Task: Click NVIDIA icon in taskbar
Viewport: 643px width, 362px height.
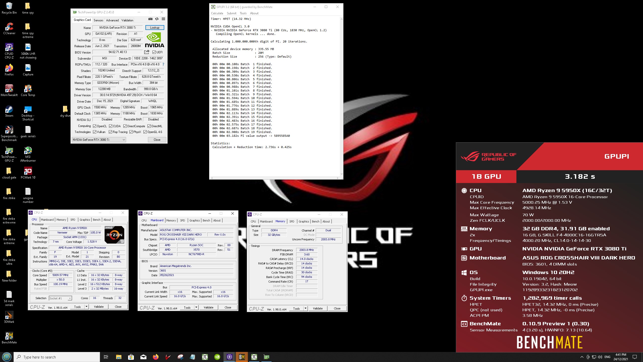Action: point(217,357)
